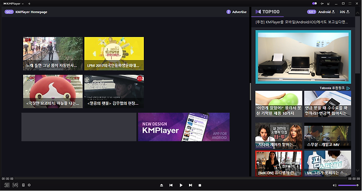This screenshot has width=362, height=191.
Task: Open the LPM 2017 yellow video thumbnail
Action: [x=114, y=53]
